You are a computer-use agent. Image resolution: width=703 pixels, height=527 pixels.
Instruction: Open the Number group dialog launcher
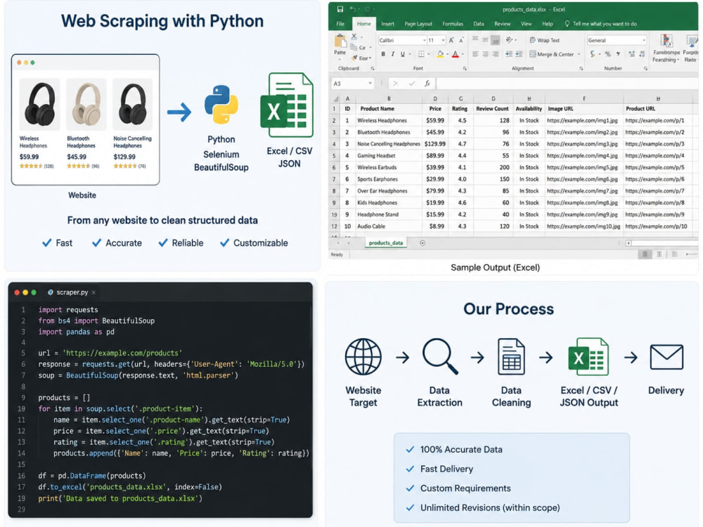point(645,69)
